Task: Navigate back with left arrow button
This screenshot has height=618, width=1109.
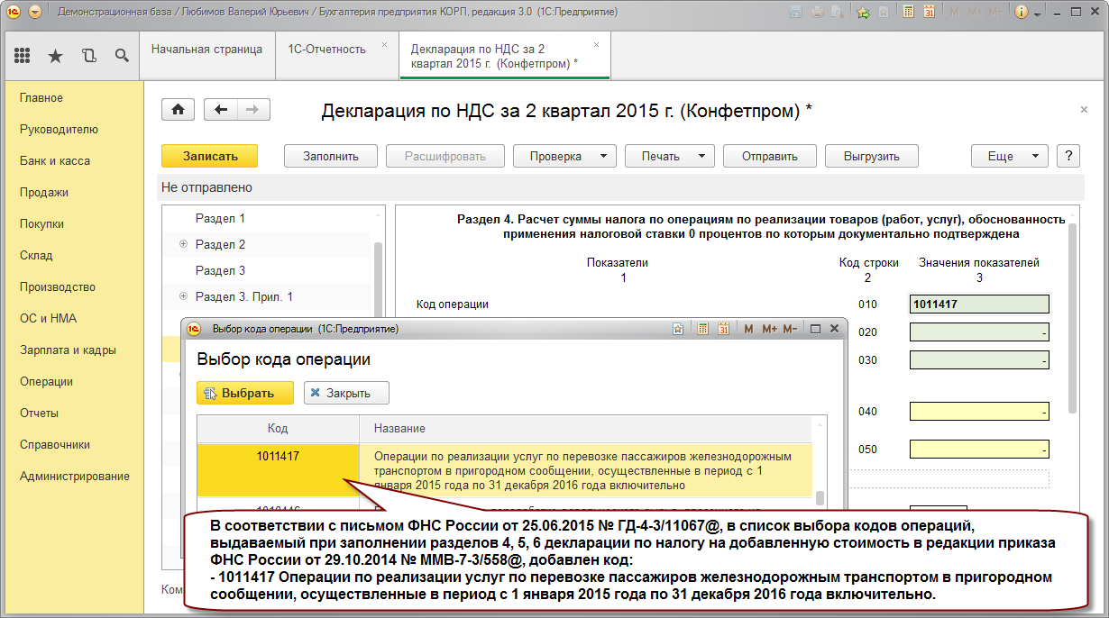Action: pos(221,109)
